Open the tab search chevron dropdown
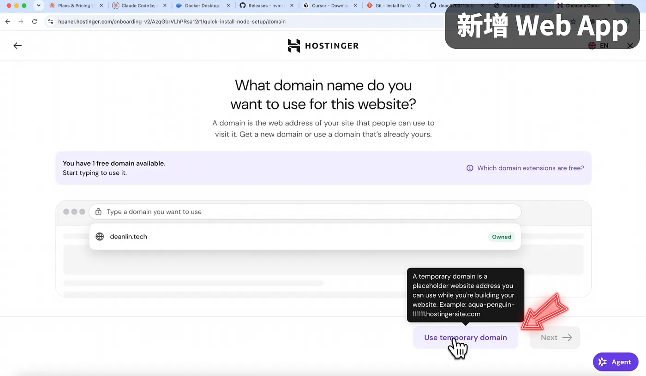Screen dimensions: 646x376 point(39,6)
